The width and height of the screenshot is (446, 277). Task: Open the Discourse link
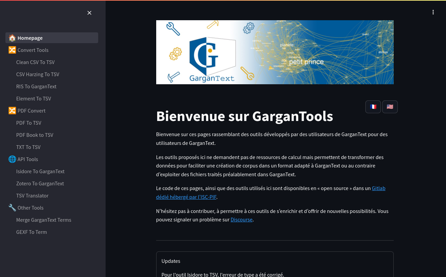point(242,220)
